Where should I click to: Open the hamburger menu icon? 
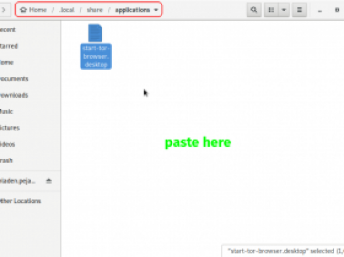coord(300,10)
